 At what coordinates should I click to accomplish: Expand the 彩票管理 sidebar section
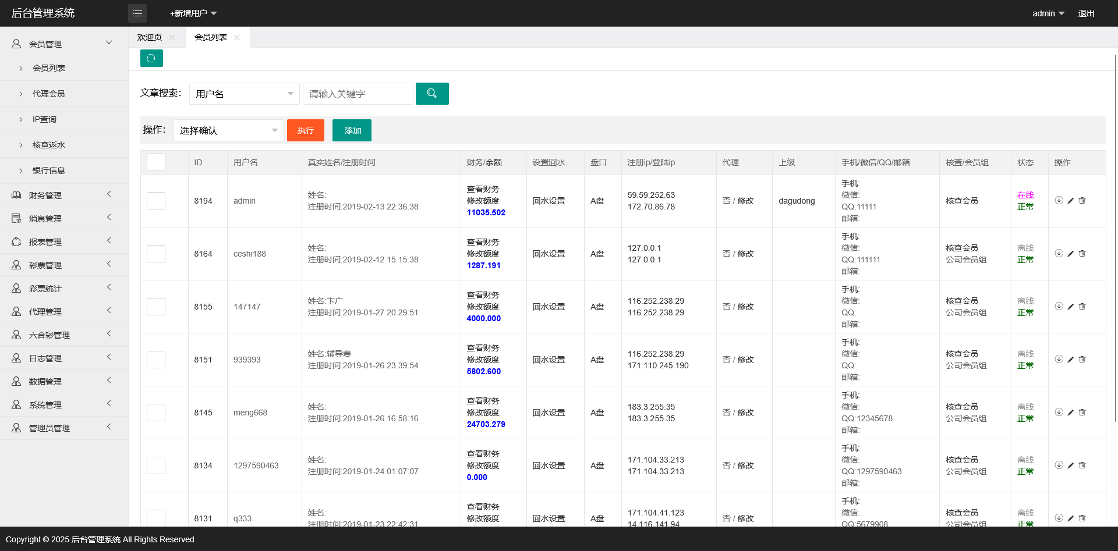point(109,264)
